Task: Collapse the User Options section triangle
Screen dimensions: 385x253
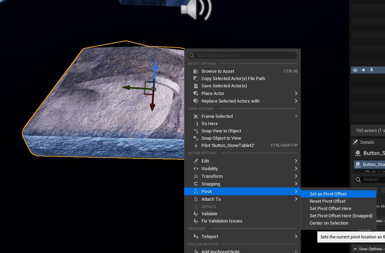Action: [x=355, y=249]
